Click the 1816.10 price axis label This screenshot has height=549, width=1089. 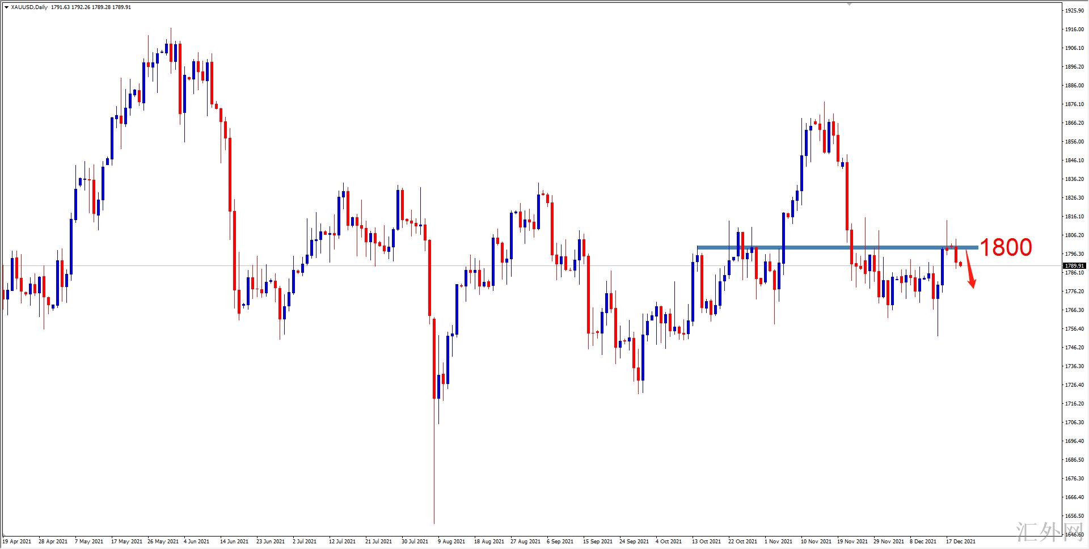coord(1074,217)
